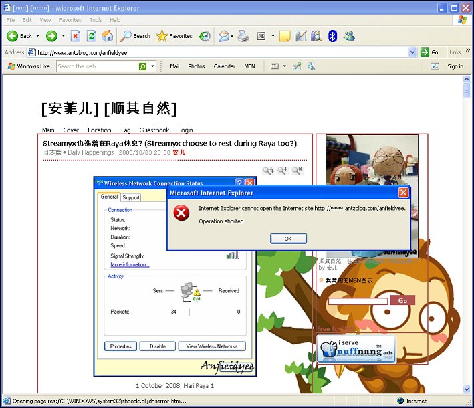Click the Stop loading toolbar icon

tap(76, 36)
